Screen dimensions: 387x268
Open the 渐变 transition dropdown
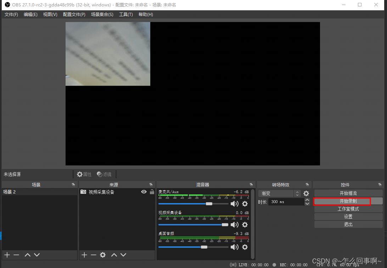[279, 193]
